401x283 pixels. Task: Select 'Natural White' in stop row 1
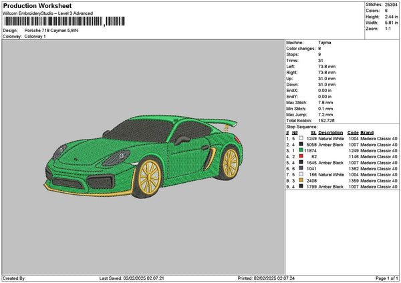click(331, 139)
